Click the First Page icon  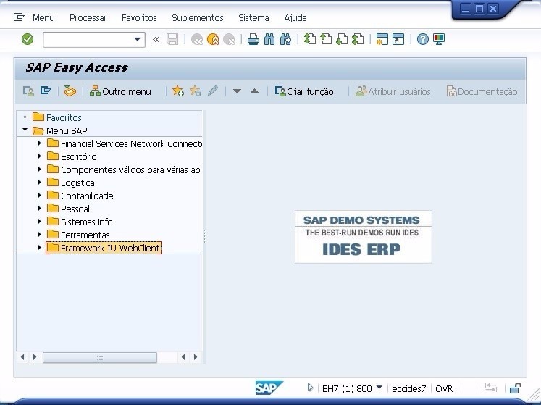pos(309,39)
